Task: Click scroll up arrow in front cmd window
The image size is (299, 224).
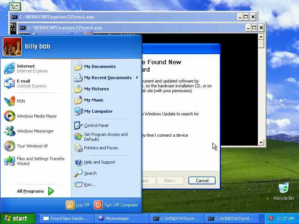Action: tap(261, 37)
